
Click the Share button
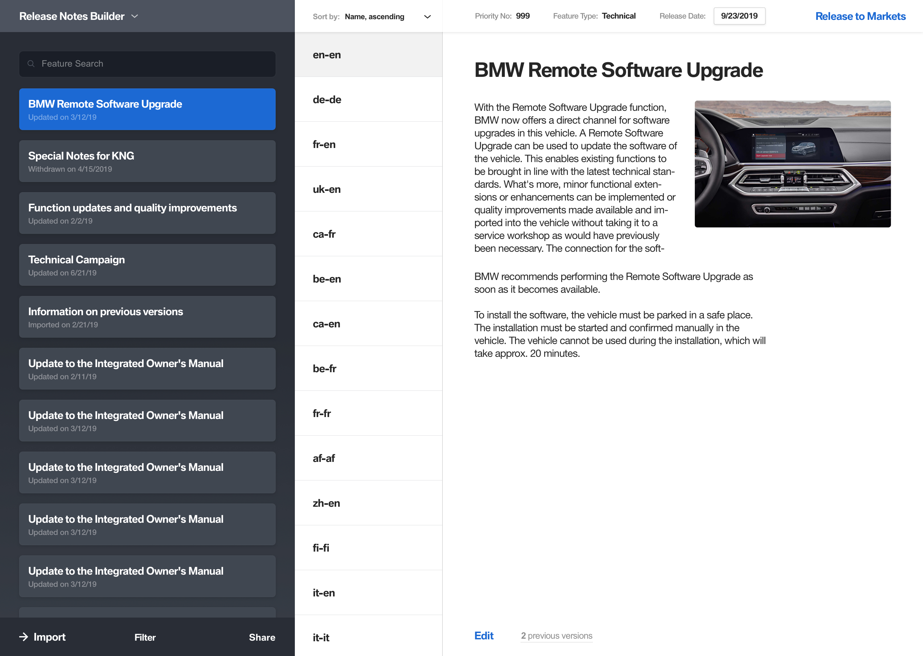pyautogui.click(x=262, y=637)
